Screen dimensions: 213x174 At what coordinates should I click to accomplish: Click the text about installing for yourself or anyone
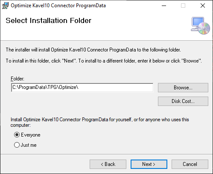pyautogui.click(x=99, y=122)
